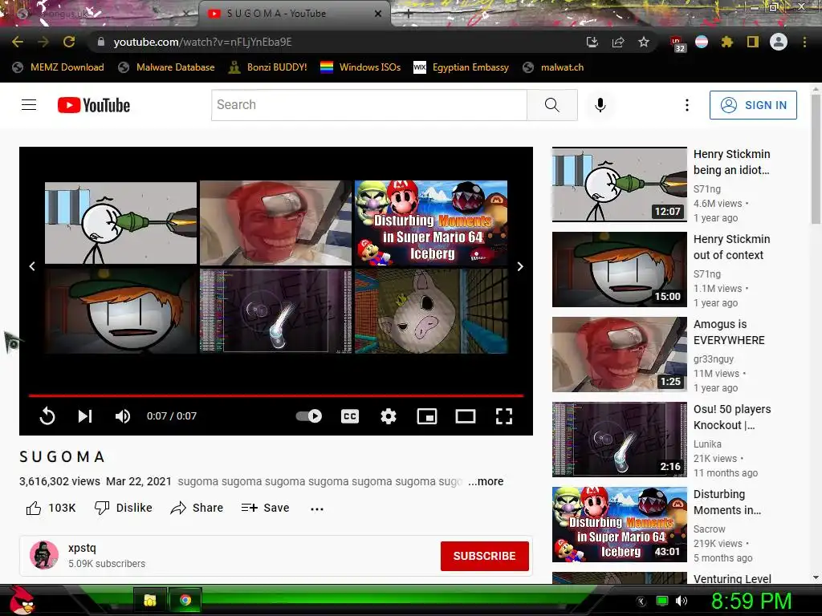The height and width of the screenshot is (616, 822).
Task: Click the YouTube Search field
Action: tap(369, 105)
